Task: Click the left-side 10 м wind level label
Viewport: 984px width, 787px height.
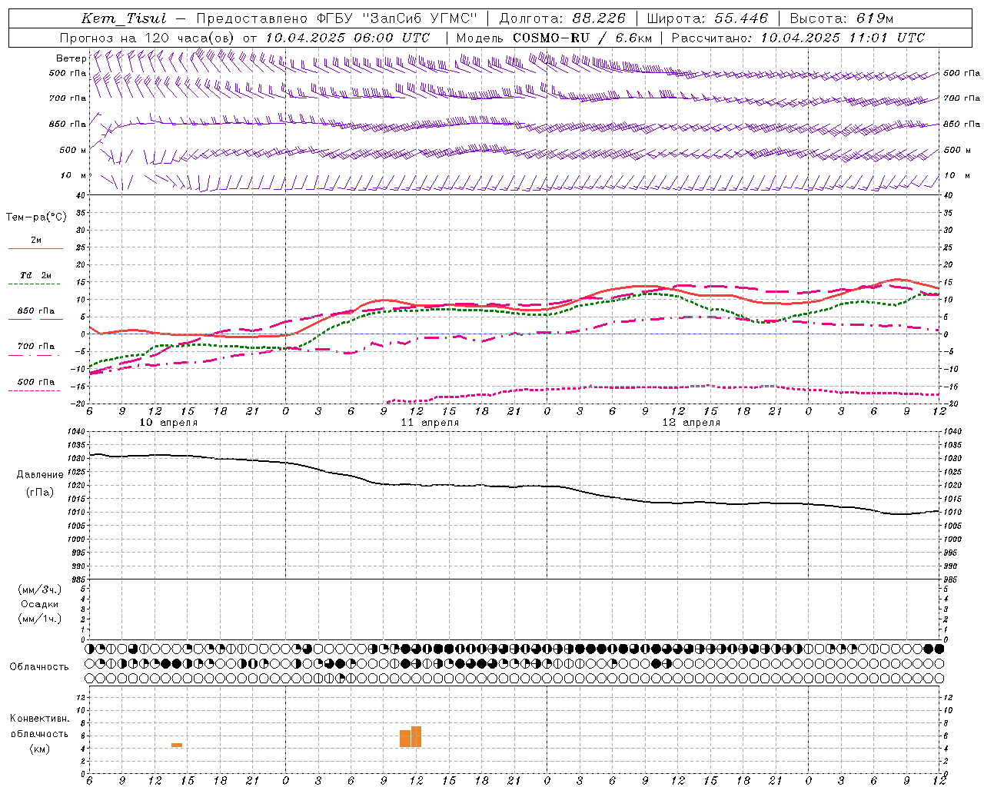Action: [73, 175]
